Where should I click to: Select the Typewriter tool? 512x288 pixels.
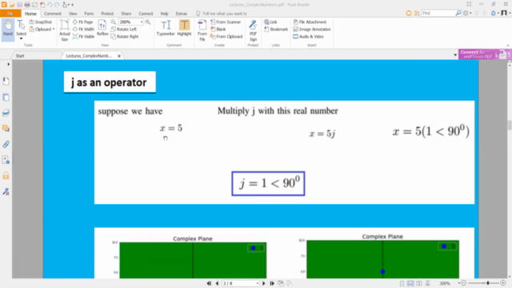point(166,28)
